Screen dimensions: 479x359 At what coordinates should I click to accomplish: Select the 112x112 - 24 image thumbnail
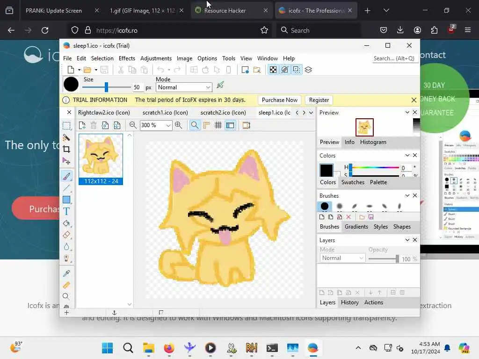101,159
